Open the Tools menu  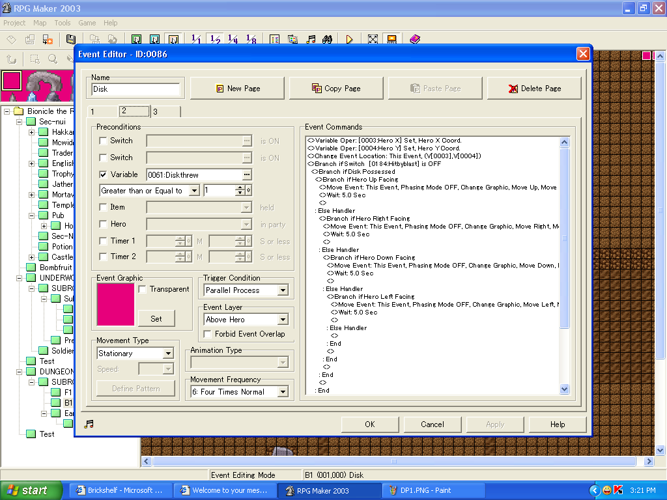point(63,23)
